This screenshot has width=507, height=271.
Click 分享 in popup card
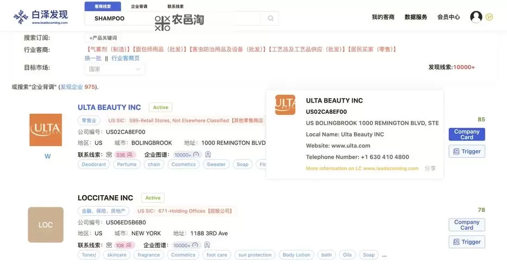click(x=430, y=168)
